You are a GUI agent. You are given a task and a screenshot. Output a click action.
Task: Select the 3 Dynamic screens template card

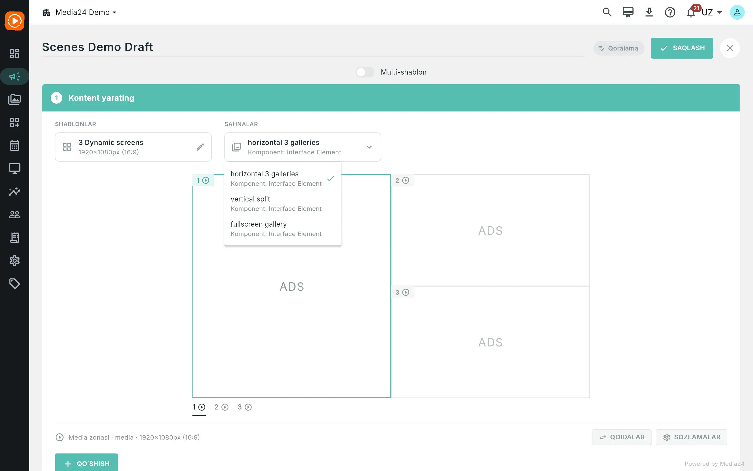(x=133, y=147)
